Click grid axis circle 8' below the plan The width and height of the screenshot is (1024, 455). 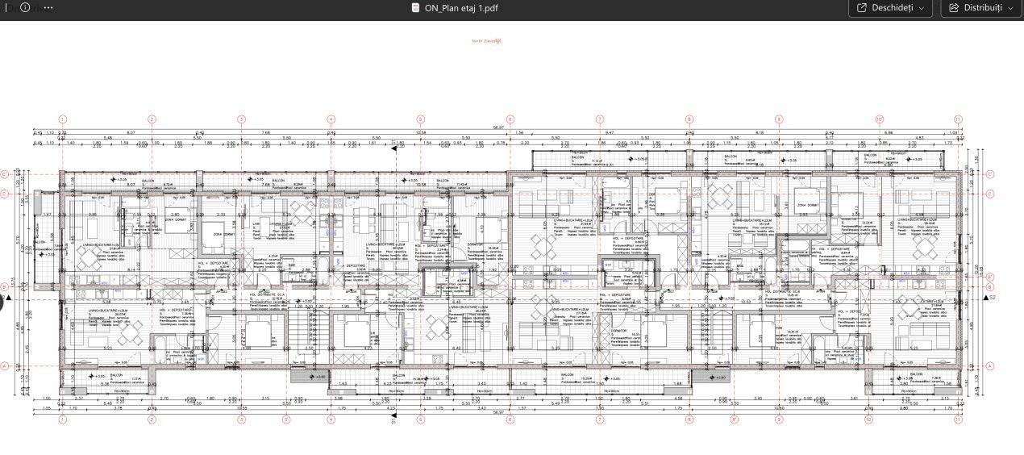[733, 420]
